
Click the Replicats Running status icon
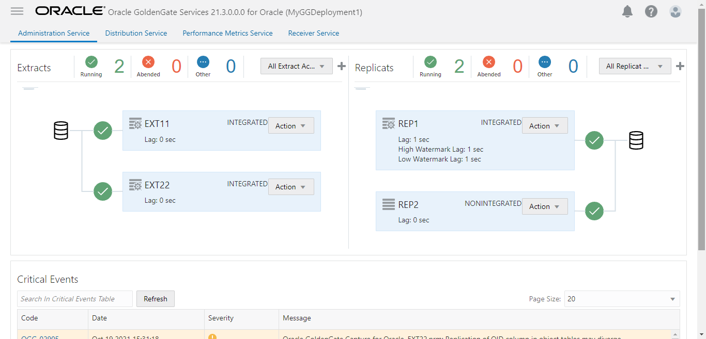point(430,62)
